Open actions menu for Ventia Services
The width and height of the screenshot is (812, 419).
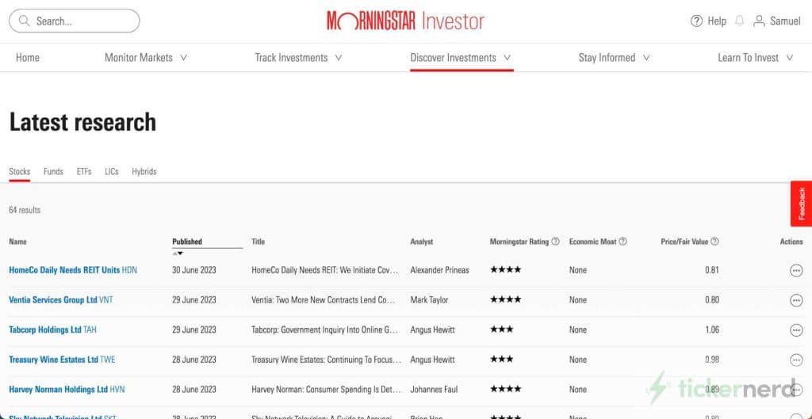pyautogui.click(x=796, y=300)
